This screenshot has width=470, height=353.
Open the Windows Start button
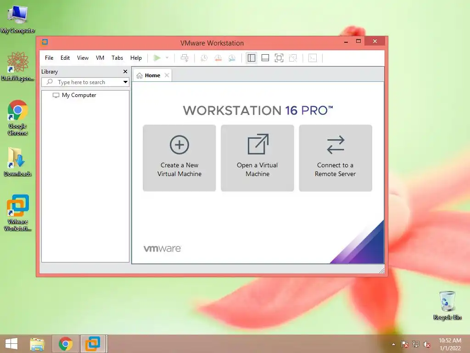point(11,344)
